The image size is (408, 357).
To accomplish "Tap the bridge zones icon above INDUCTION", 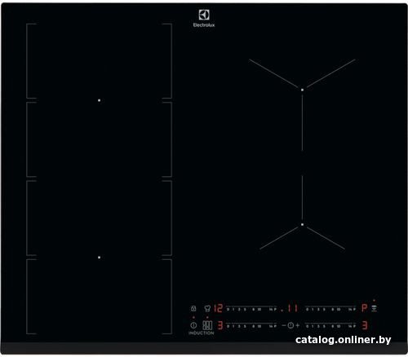I will click(x=207, y=325).
